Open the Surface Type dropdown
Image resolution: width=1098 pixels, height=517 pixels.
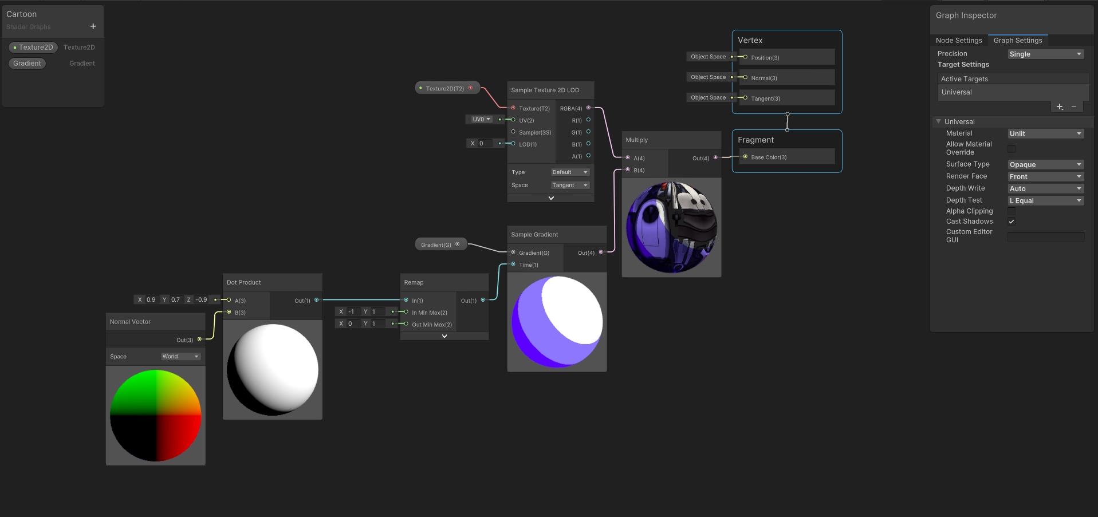click(1045, 164)
